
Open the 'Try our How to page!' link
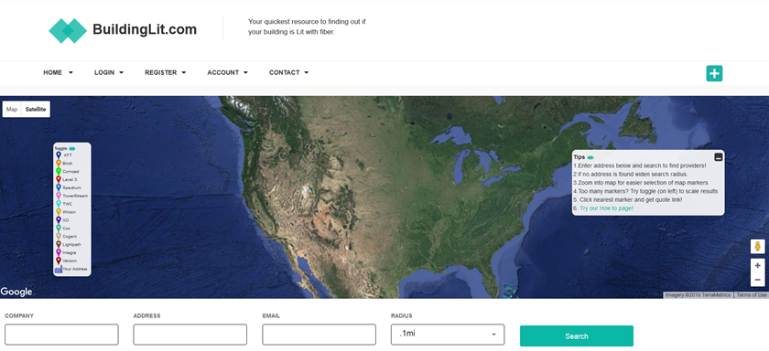[606, 208]
